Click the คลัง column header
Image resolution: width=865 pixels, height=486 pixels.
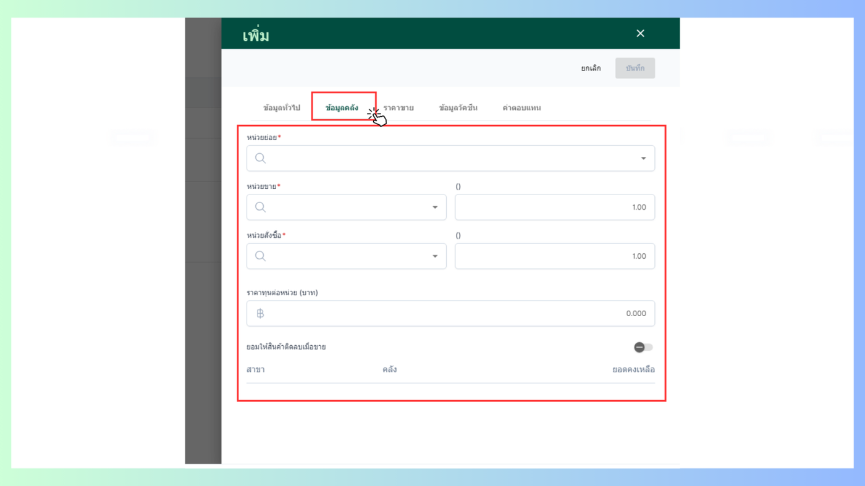click(x=389, y=369)
